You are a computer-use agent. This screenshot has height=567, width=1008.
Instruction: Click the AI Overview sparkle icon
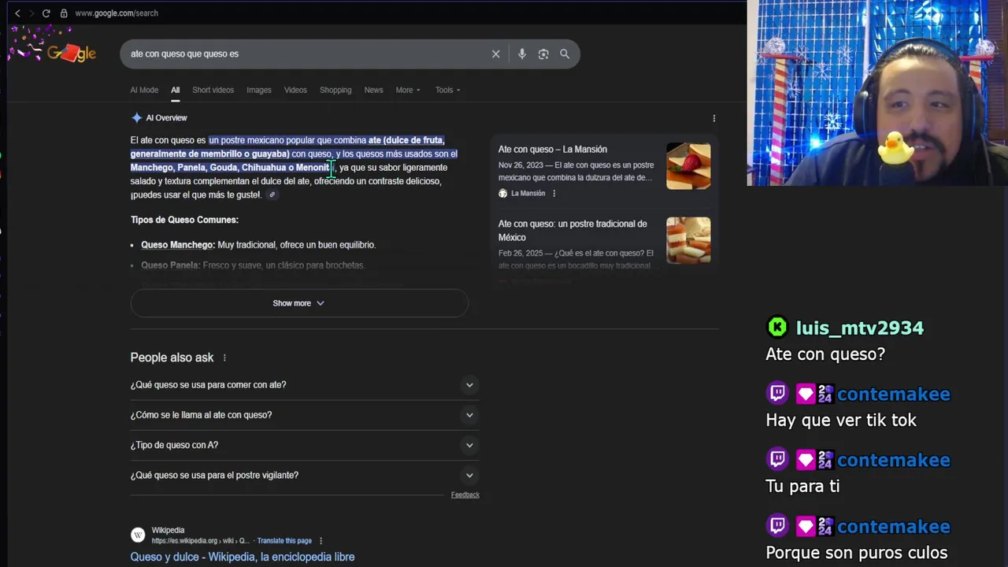pos(137,118)
